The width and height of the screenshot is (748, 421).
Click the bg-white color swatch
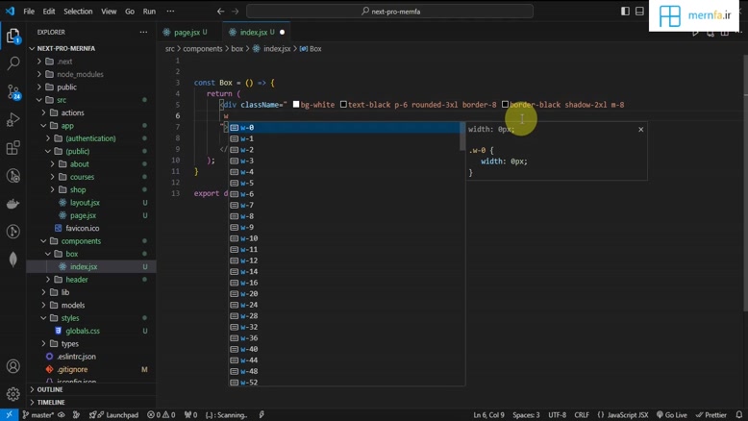point(296,104)
